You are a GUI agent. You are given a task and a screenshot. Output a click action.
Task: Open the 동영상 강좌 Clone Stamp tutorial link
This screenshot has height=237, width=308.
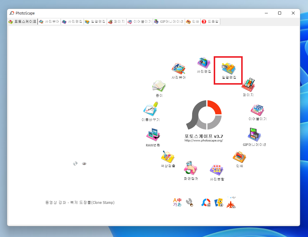tap(80, 202)
